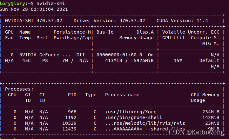Select the /usr/lib/xorg/Xorg process name
The image size is (229, 139).
click(131, 112)
